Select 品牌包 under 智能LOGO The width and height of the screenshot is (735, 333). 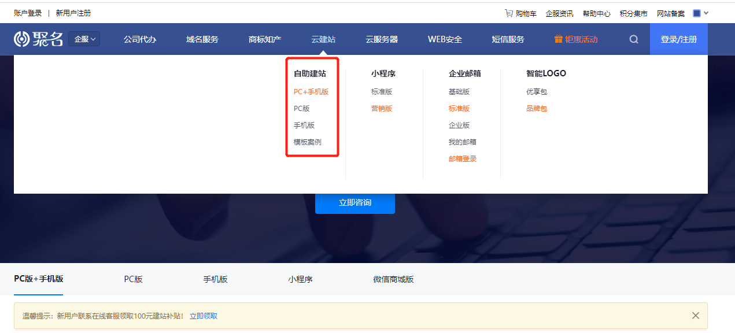[x=537, y=109]
